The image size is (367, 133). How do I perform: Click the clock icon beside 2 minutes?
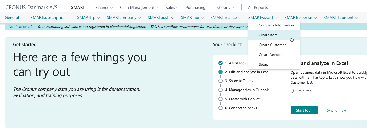pos(292,91)
